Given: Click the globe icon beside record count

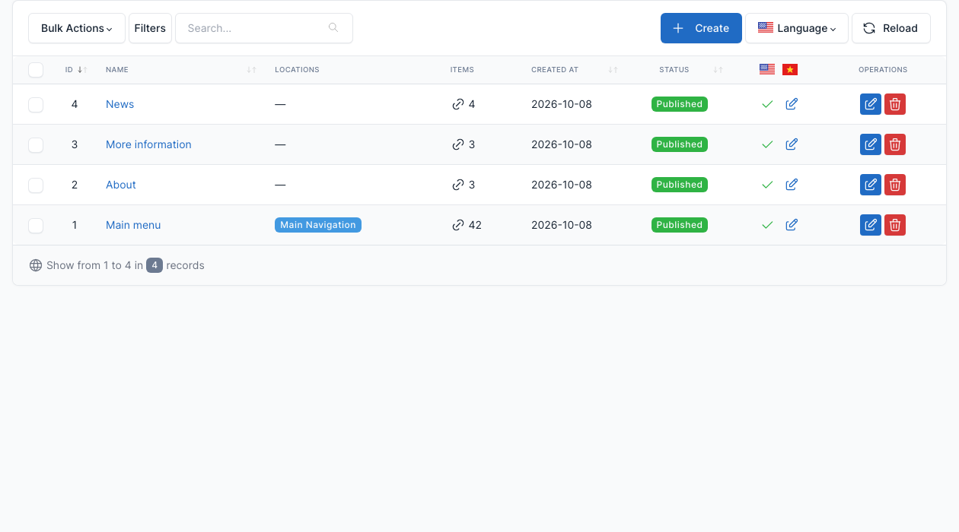Looking at the screenshot, I should pyautogui.click(x=36, y=265).
